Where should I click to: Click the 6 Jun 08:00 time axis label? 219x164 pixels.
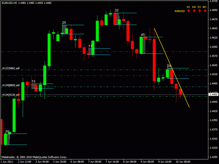click(77, 162)
